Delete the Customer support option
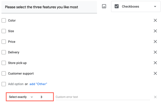The height and width of the screenshot is (103, 162). click(x=155, y=73)
